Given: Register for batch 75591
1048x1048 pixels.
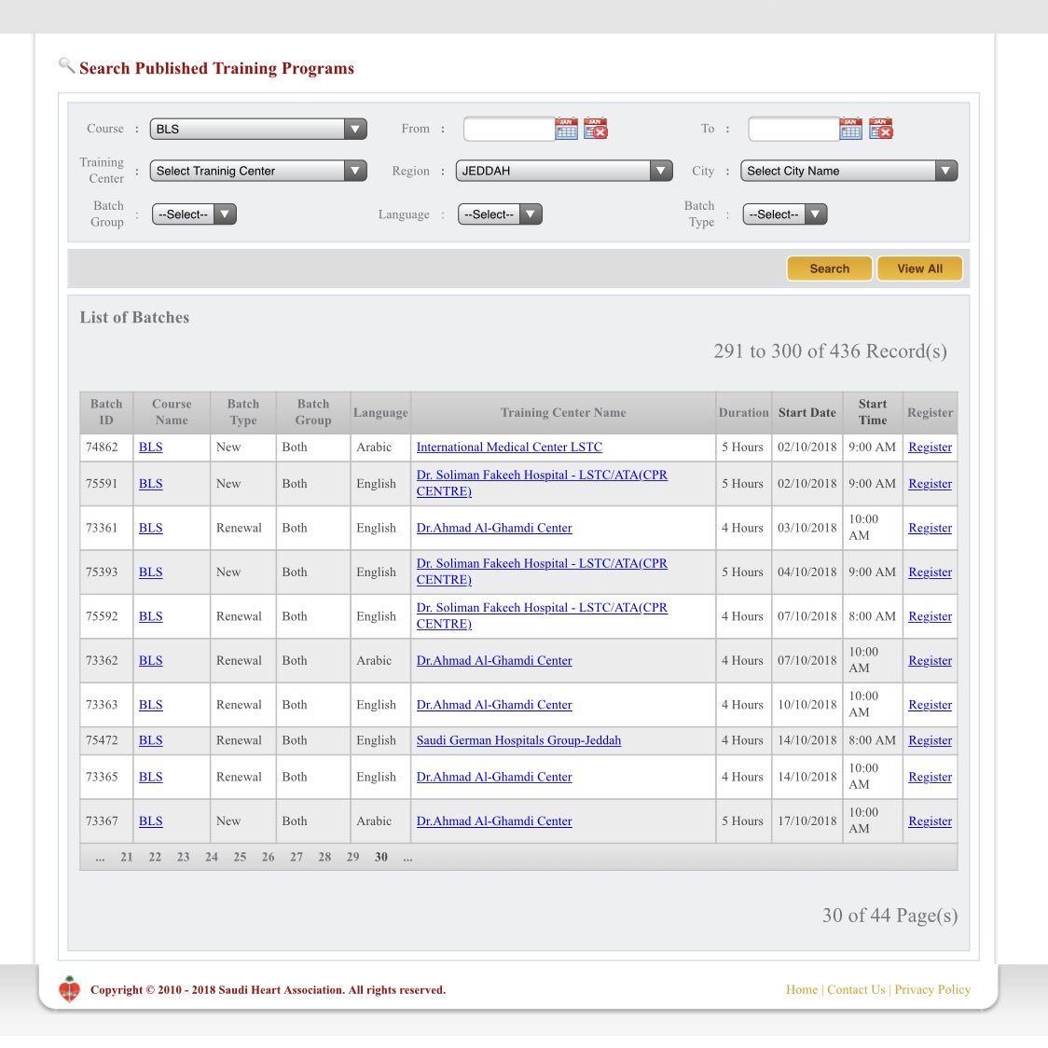Looking at the screenshot, I should 930,484.
